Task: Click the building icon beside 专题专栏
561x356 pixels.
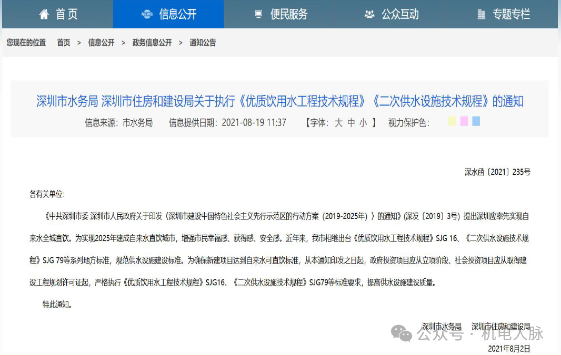Action: [x=481, y=14]
